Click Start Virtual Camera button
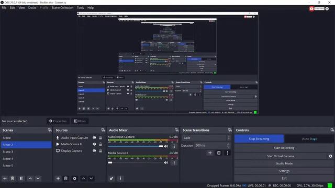This screenshot has height=188, width=335. (281, 156)
